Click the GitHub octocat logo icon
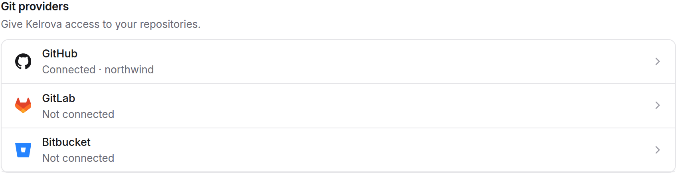The image size is (676, 173). (x=23, y=61)
